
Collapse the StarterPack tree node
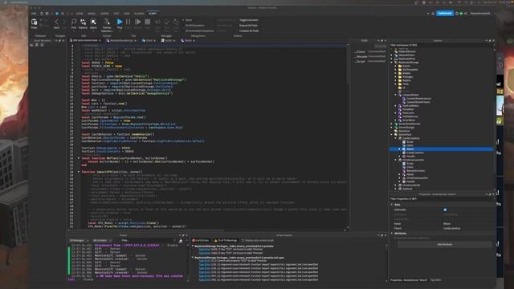click(392, 135)
